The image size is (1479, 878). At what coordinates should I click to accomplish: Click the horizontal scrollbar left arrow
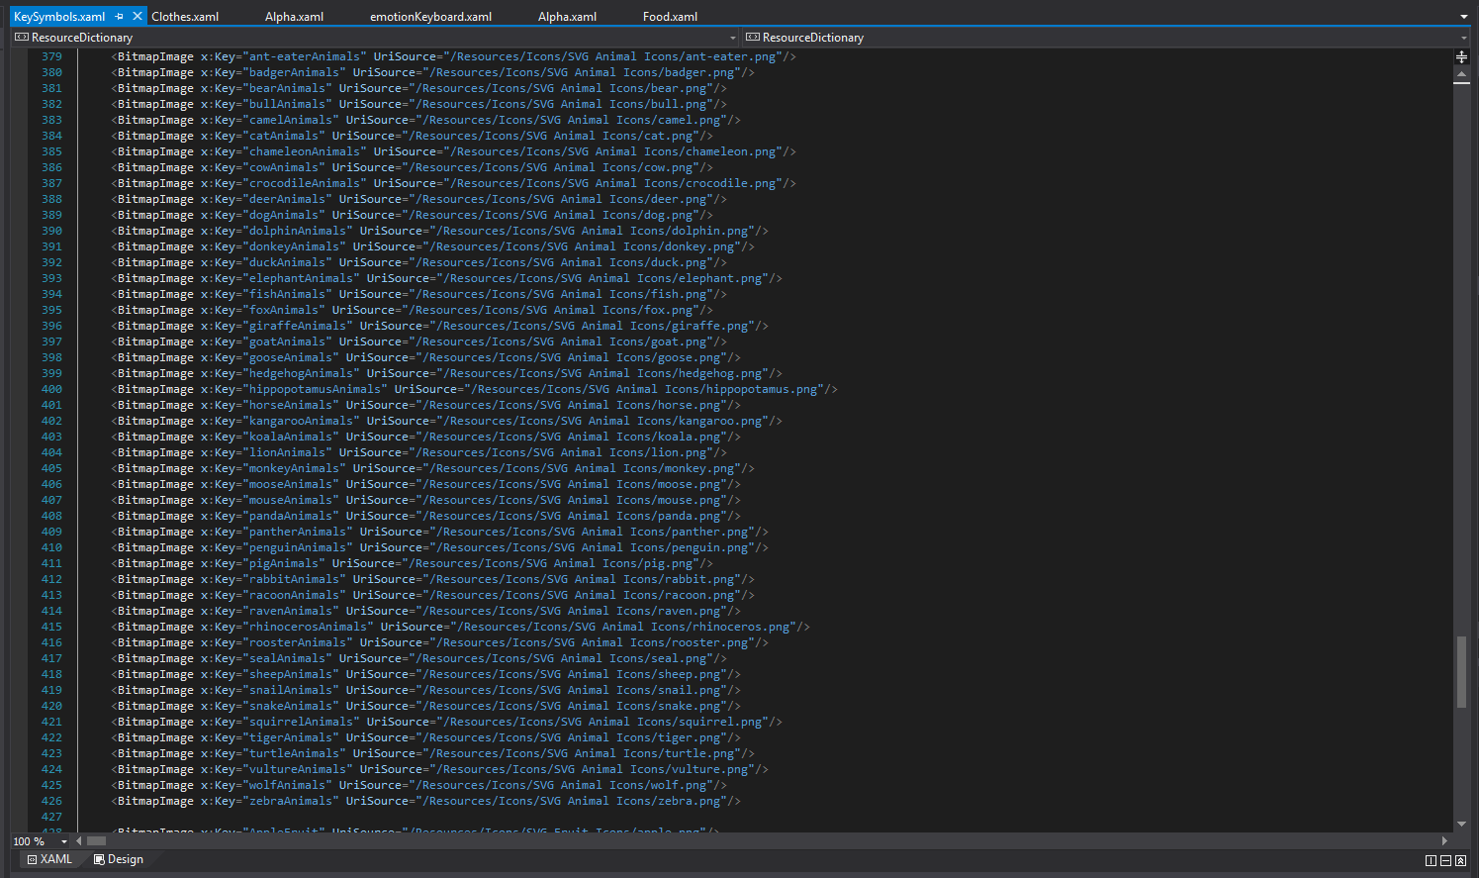pos(79,841)
